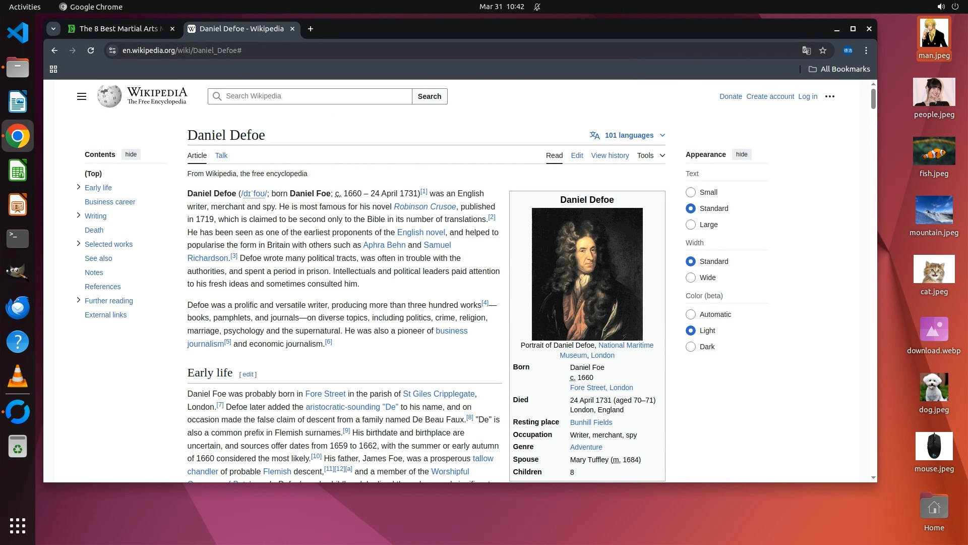Select Wide width option
The image size is (968, 545).
[691, 278]
